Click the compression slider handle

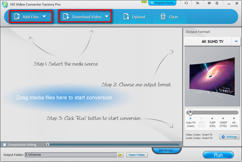pyautogui.click(x=47, y=144)
